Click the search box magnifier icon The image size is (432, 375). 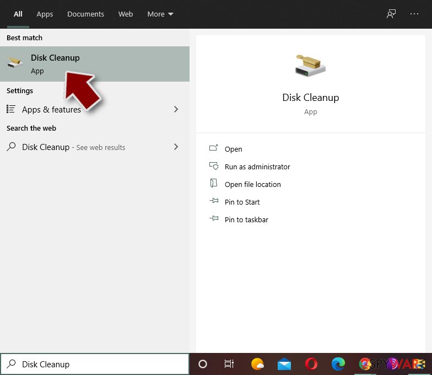point(11,364)
